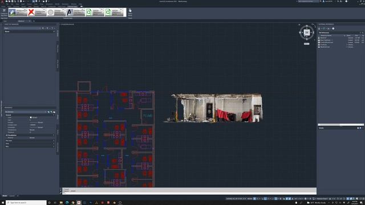Open the Insert menu
Screen dimensions: 365x205
pos(23,4)
